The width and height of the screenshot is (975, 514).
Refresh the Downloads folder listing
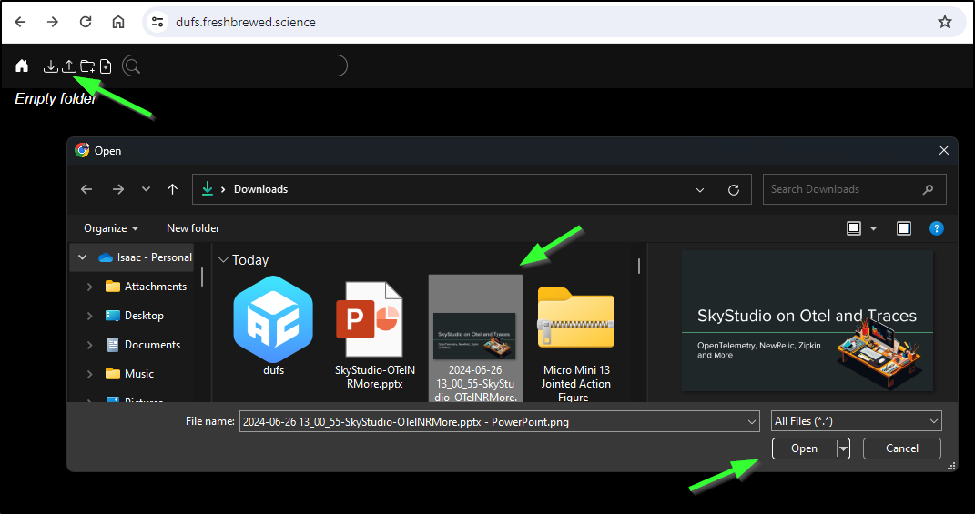734,189
